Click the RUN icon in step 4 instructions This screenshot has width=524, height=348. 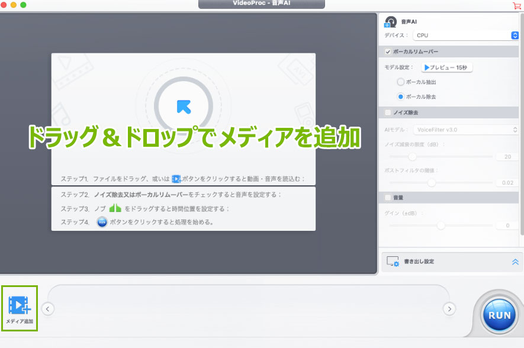(102, 223)
